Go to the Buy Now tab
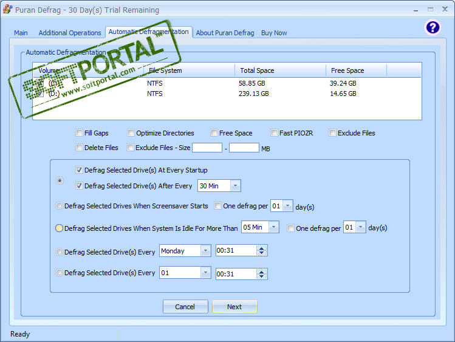The width and height of the screenshot is (455, 342). click(x=274, y=33)
